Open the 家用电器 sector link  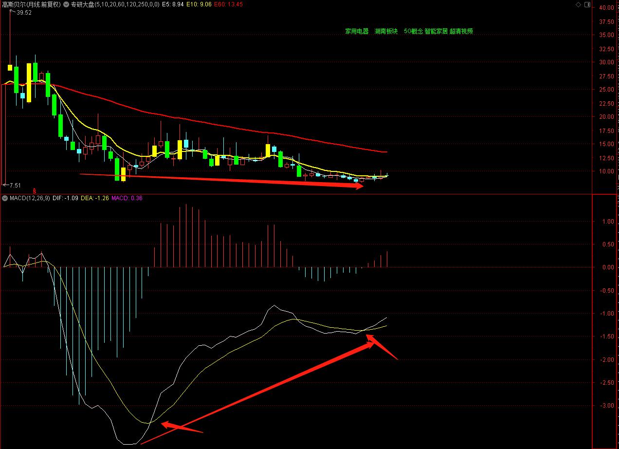tap(357, 31)
